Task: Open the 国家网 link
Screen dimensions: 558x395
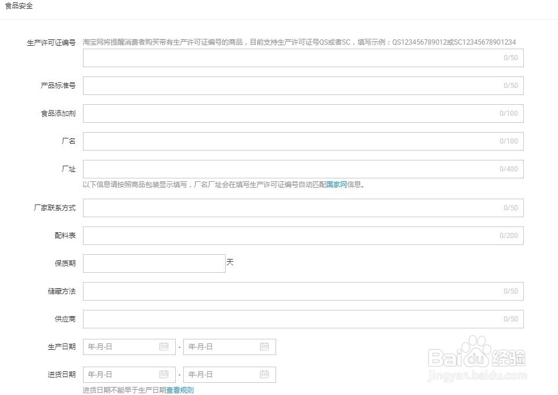Action: coord(336,184)
